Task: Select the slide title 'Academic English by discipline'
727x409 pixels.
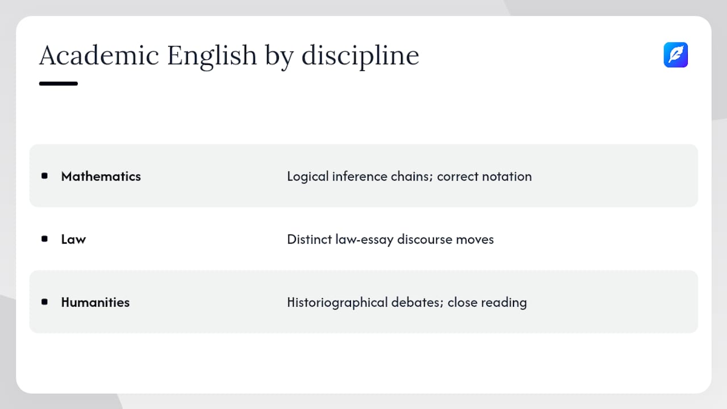Action: click(229, 56)
